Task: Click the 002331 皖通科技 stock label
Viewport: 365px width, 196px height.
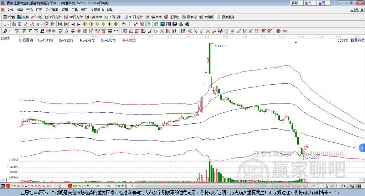Action: point(351,40)
